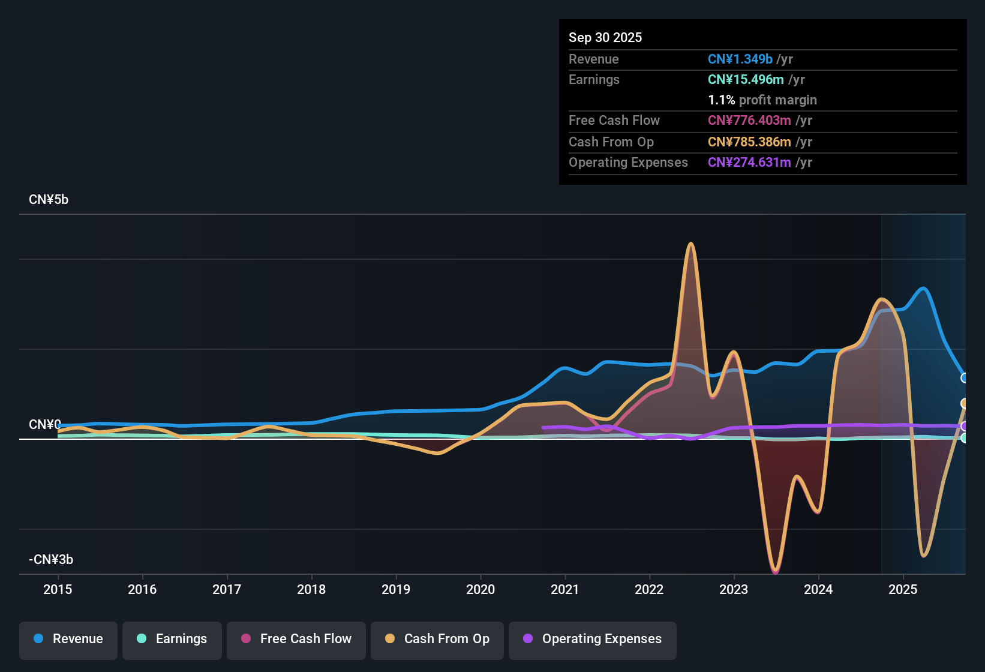Collapse the Sep 30 2025 tooltip panel
This screenshot has width=985, height=672.
605,37
